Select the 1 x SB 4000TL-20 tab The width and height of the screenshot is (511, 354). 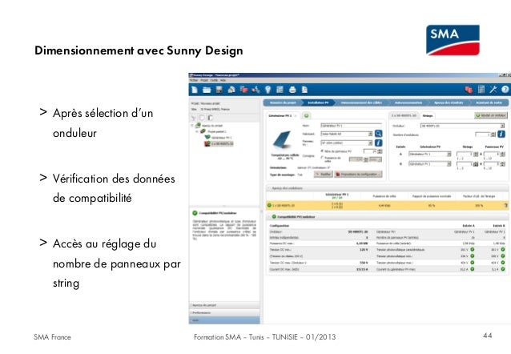[x=404, y=115]
